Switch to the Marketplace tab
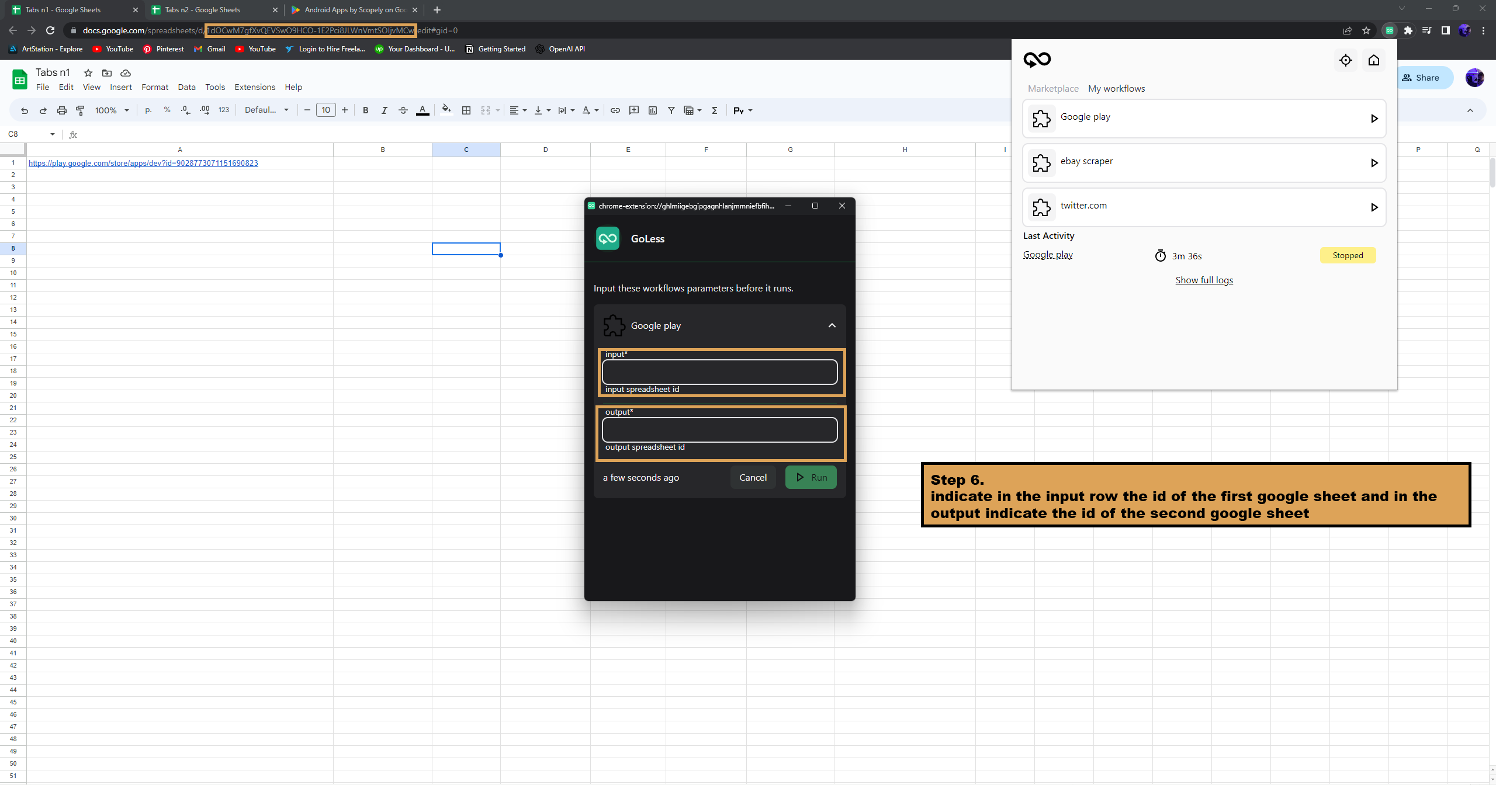1496x785 pixels. click(x=1053, y=88)
